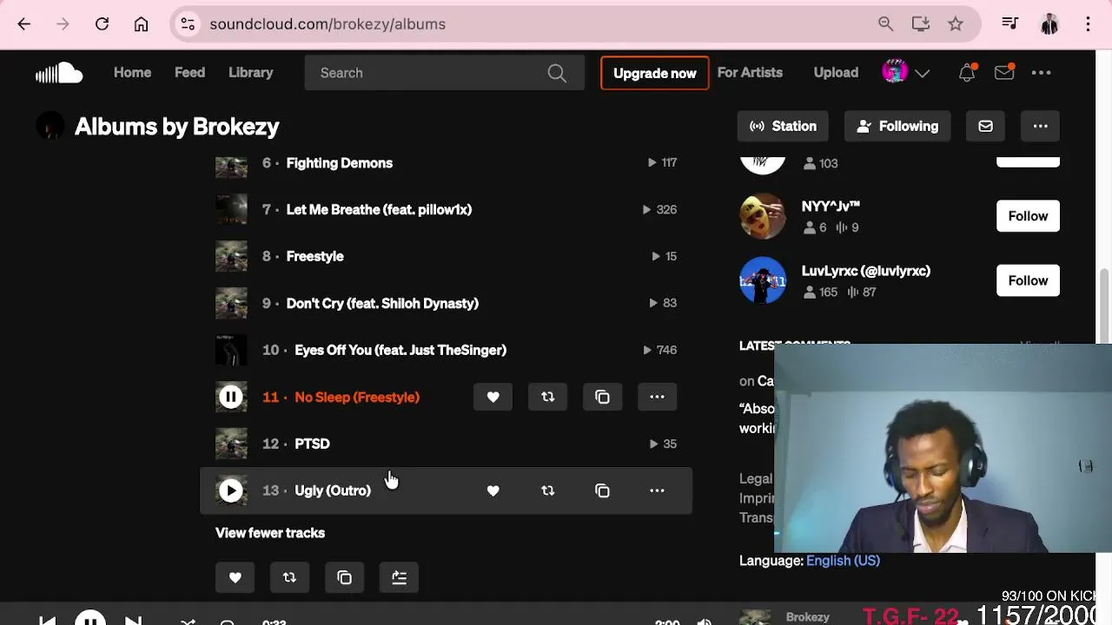Click Upgrade now button

click(655, 73)
